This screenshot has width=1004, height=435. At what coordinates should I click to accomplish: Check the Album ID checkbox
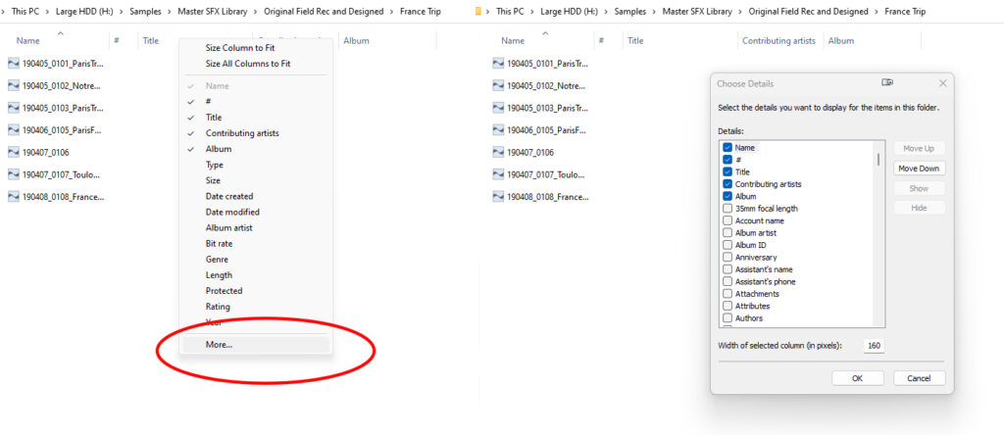(x=728, y=244)
